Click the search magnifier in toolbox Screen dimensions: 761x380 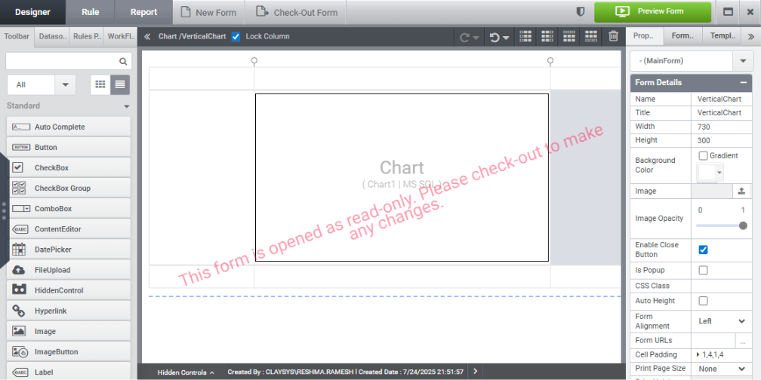[123, 62]
